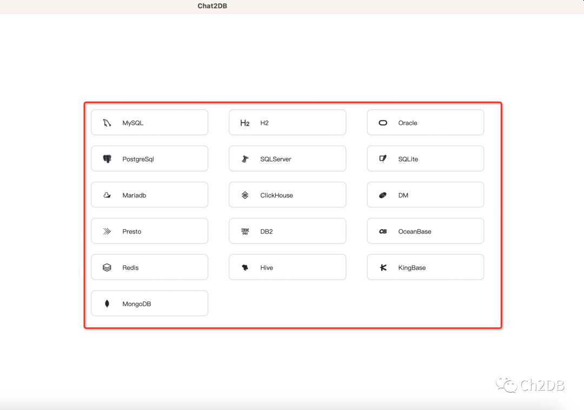Click the Hive bee logo icon
Viewport: 584px width, 410px height.
click(x=245, y=267)
